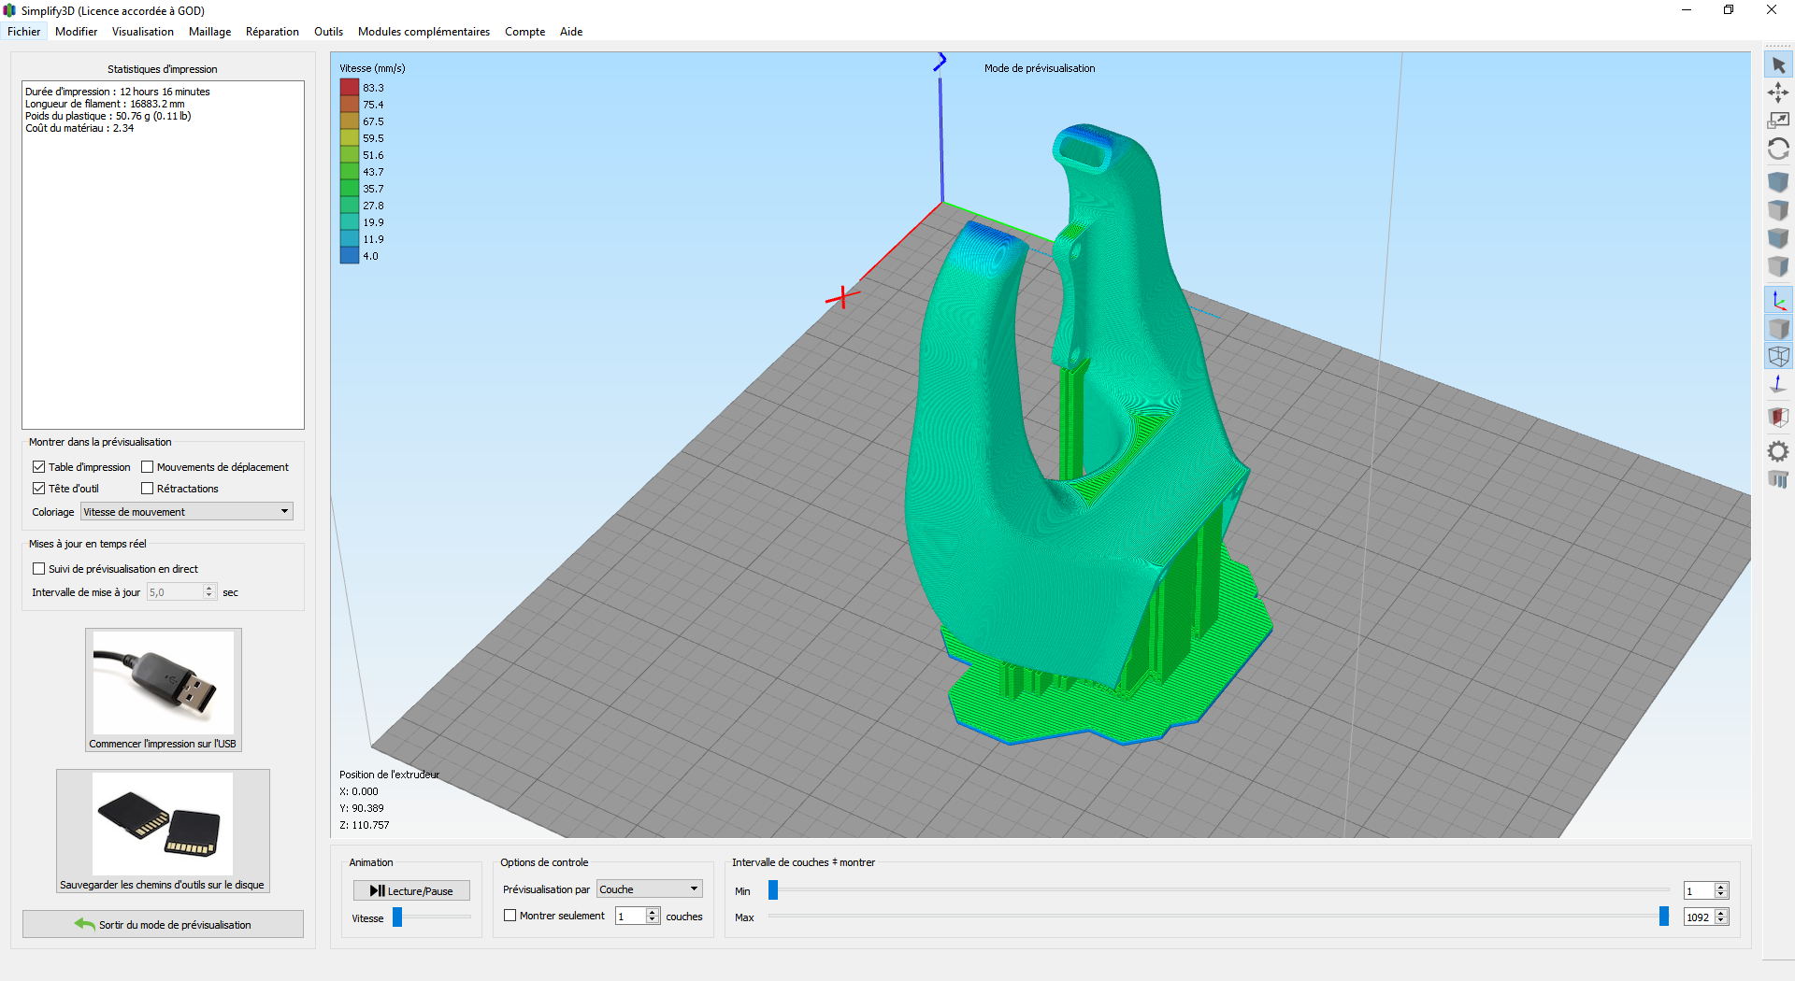Click the Simplify3D app logo icon
The height and width of the screenshot is (981, 1795).
click(x=9, y=10)
